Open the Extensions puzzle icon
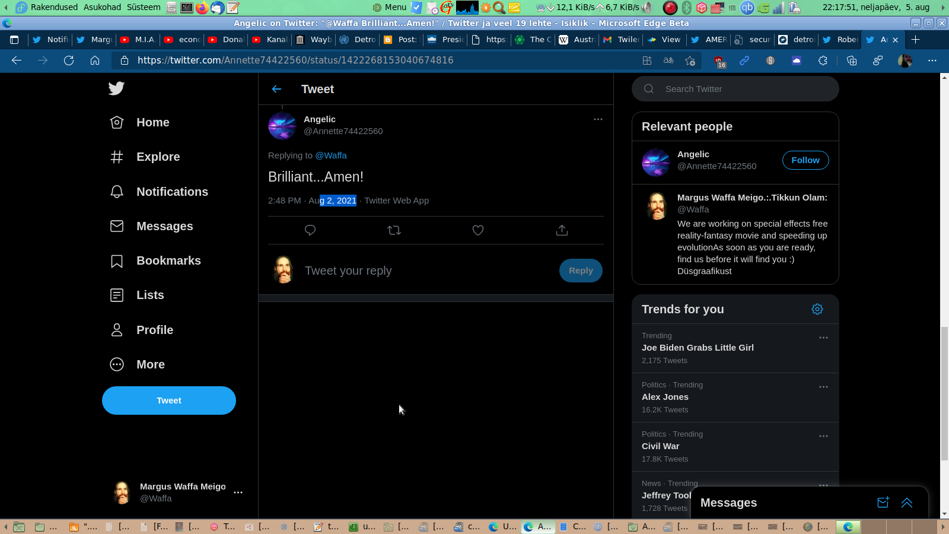This screenshot has height=534, width=949. pyautogui.click(x=823, y=61)
